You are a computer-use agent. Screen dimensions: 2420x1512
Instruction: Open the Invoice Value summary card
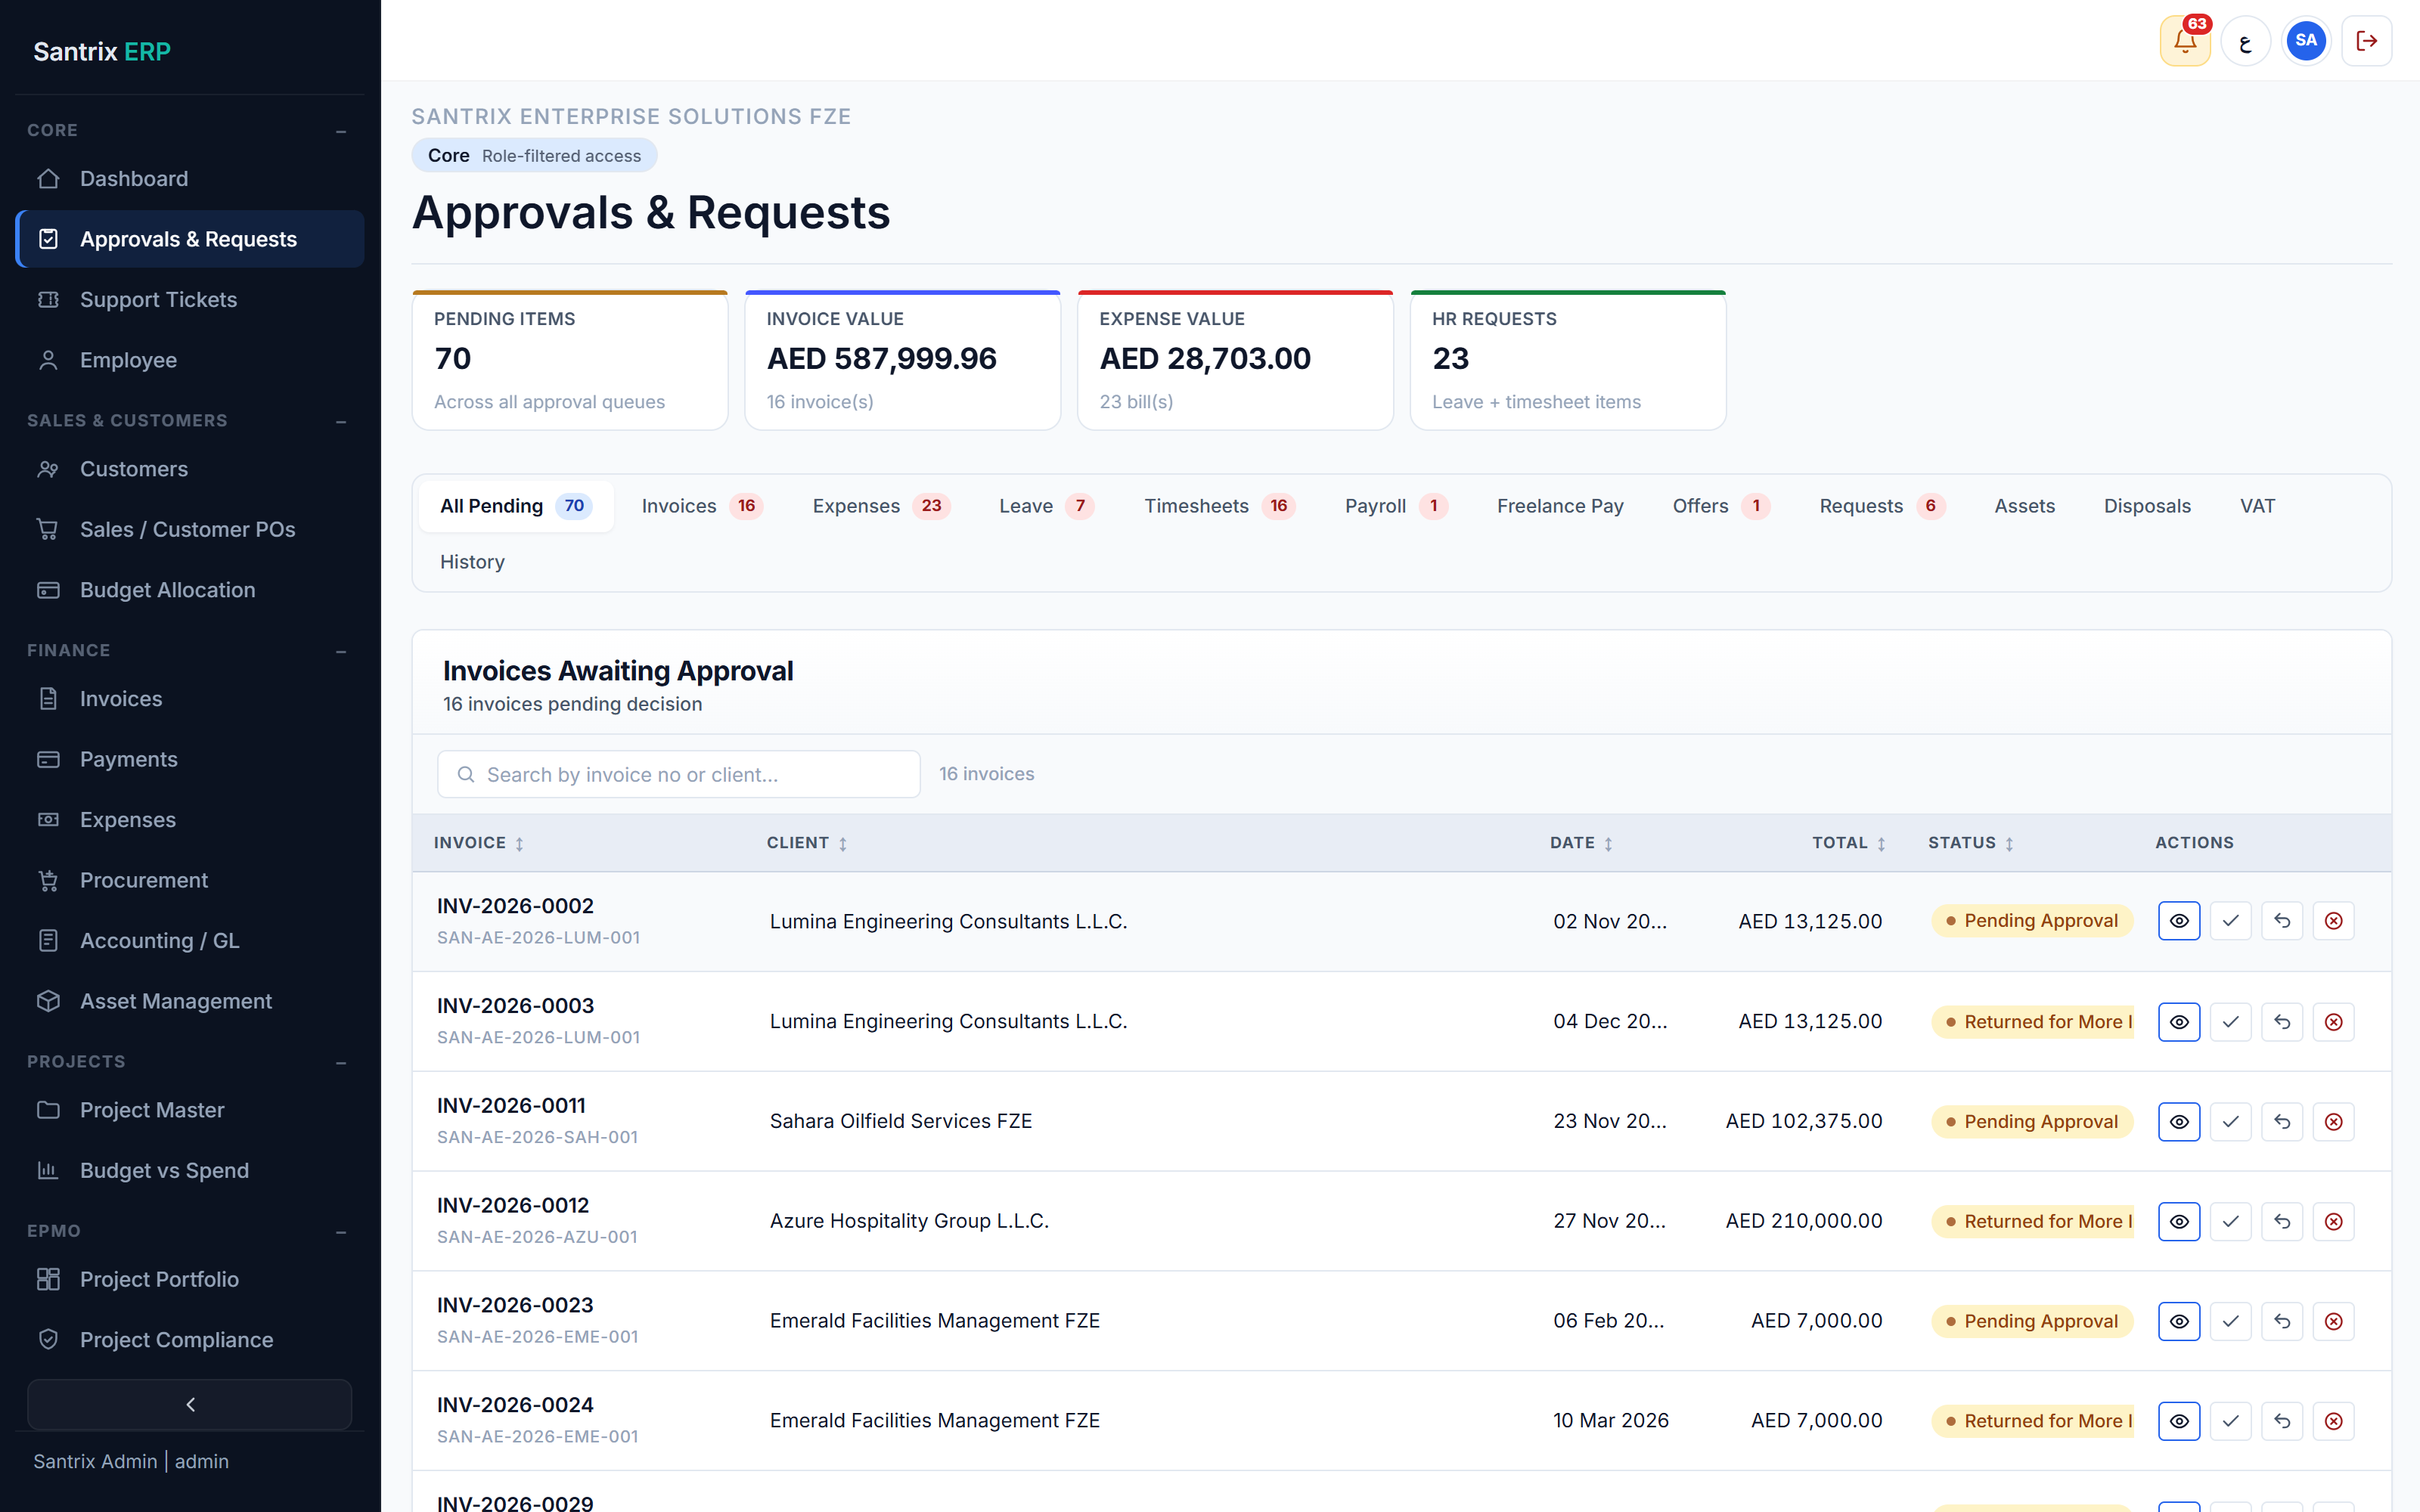point(902,360)
